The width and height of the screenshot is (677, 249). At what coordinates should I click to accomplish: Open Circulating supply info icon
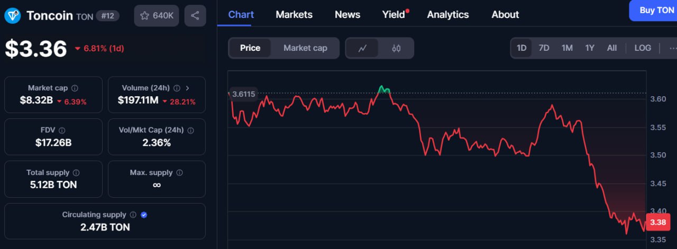click(x=133, y=215)
